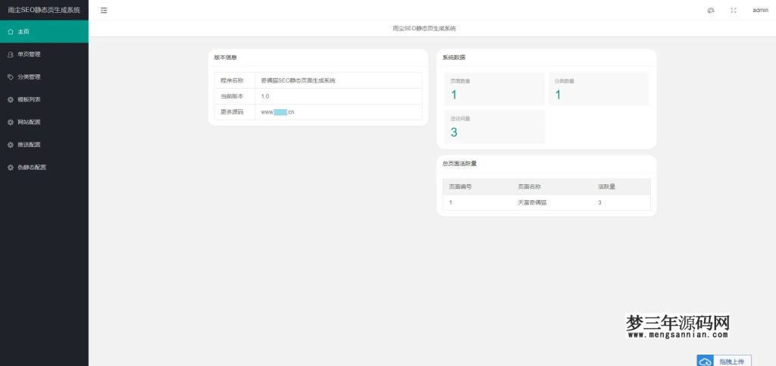This screenshot has width=776, height=366.
Task: Click the centered page title below the top bar
Action: coord(424,29)
